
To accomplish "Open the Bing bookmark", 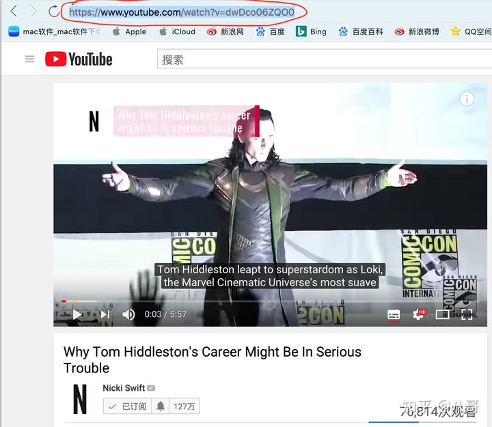I will (x=311, y=31).
